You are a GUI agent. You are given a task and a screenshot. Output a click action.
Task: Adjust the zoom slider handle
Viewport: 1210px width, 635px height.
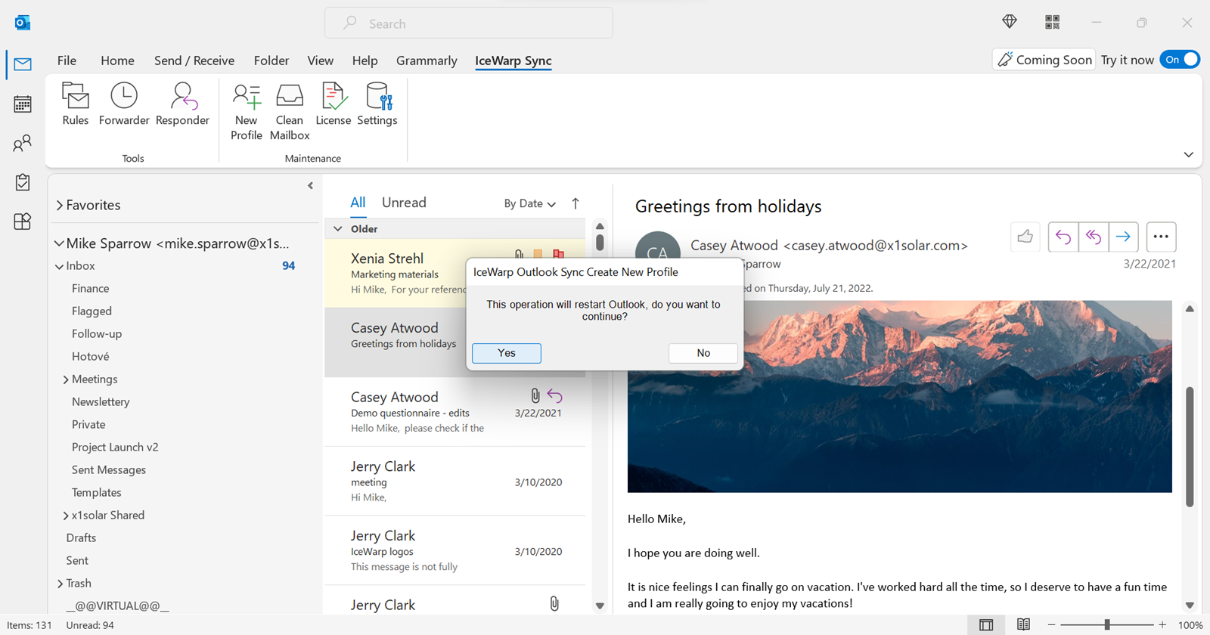(1107, 625)
